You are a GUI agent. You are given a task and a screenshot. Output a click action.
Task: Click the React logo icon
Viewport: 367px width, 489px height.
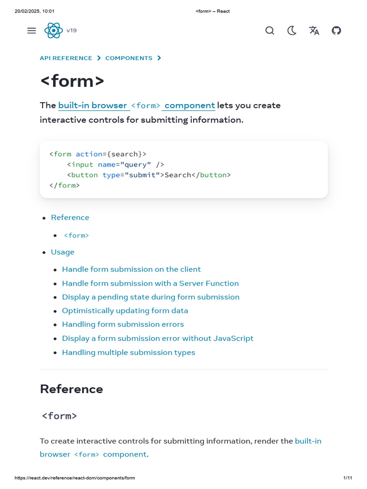(x=54, y=31)
